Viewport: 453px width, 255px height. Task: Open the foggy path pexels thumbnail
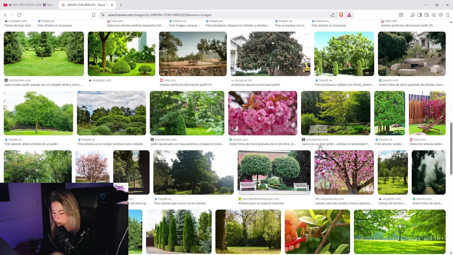pyautogui.click(x=429, y=172)
